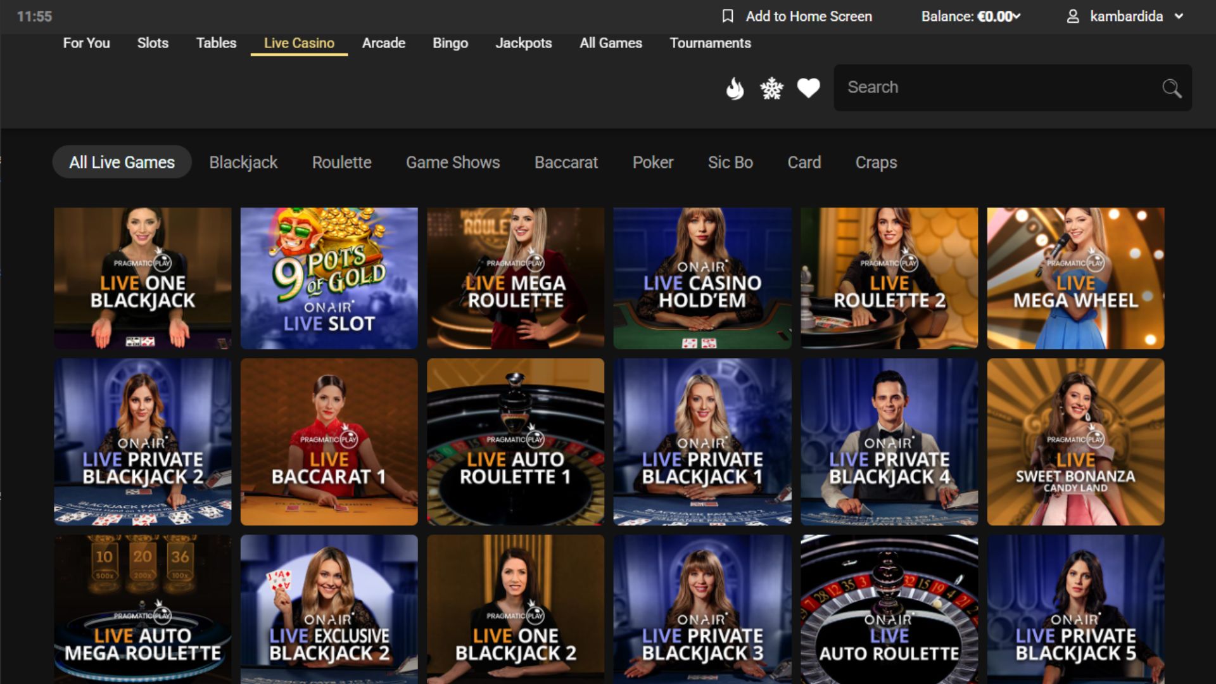
Task: Open the Tables tab
Action: point(216,43)
